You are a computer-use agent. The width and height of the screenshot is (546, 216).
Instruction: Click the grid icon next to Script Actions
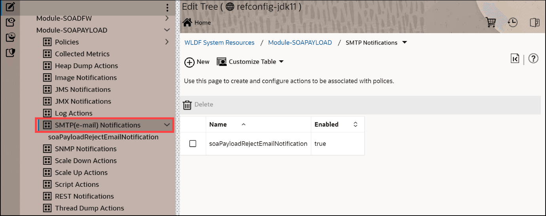point(47,184)
